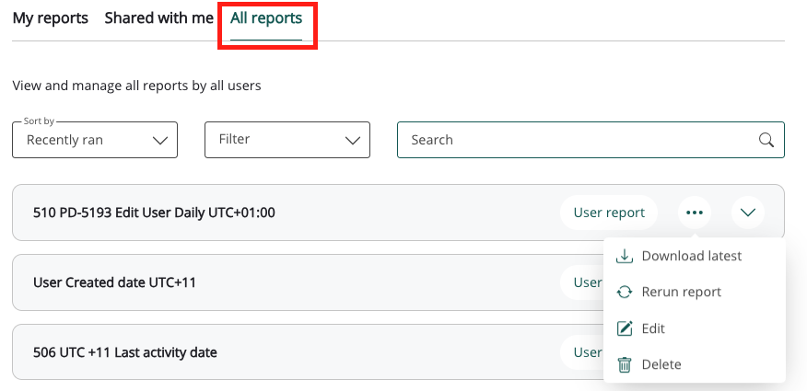
Task: Select the Delete text in the menu
Action: [661, 364]
